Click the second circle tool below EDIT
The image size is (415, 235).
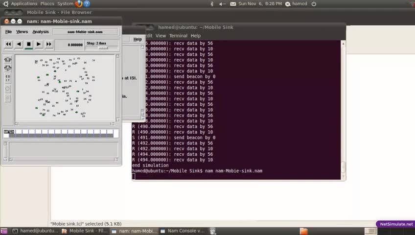pos(8,98)
